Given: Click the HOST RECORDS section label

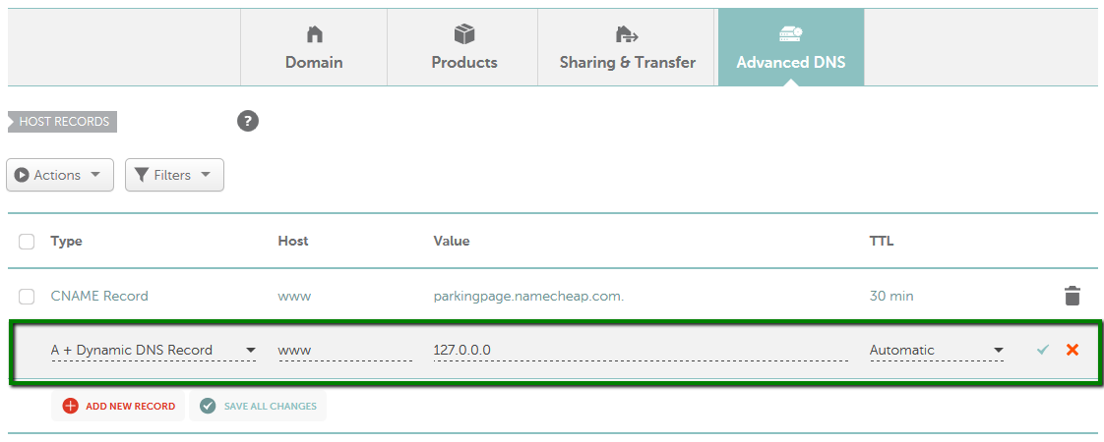Looking at the screenshot, I should (62, 122).
